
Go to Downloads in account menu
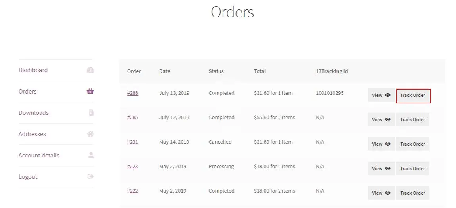point(34,113)
